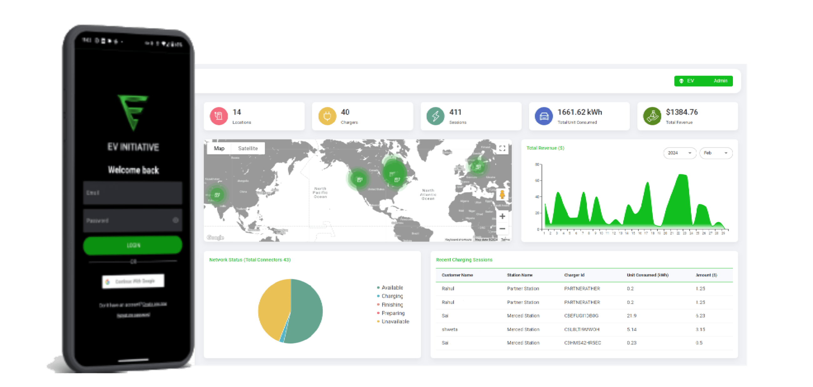Toggle the Available legend item in pie chart
This screenshot has width=813, height=387.
coord(392,288)
